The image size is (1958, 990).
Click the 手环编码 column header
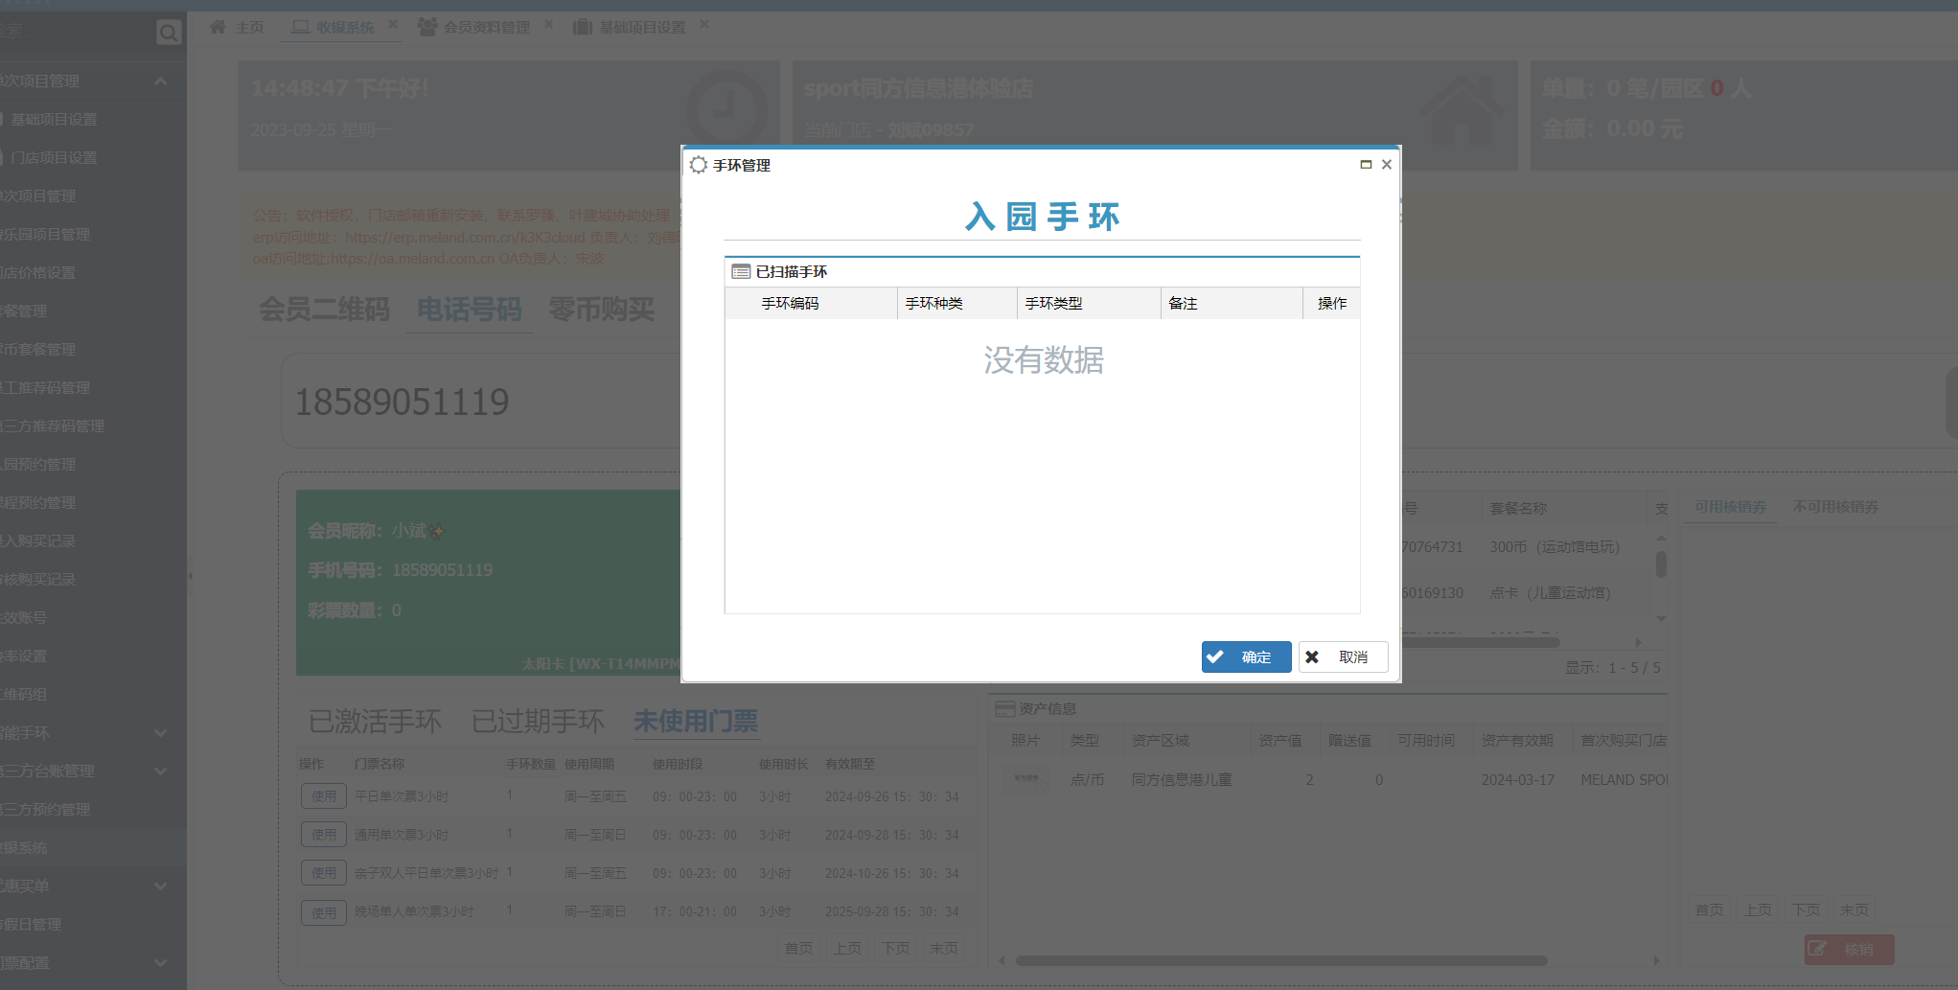811,304
